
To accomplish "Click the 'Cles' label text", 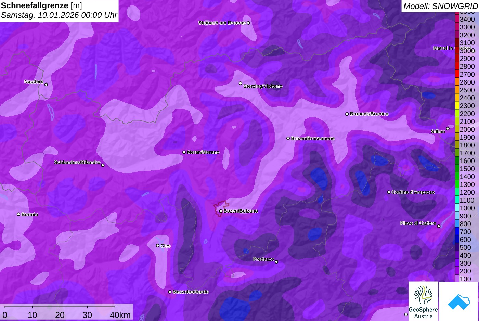I will tap(166, 246).
